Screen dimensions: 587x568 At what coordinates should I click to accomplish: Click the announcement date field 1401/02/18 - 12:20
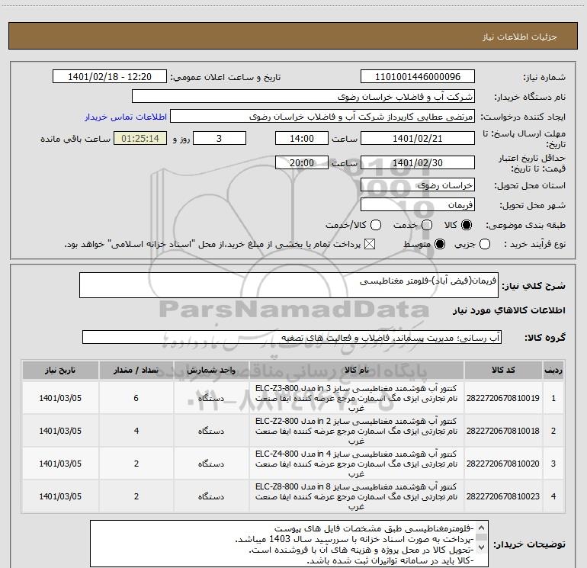click(109, 77)
